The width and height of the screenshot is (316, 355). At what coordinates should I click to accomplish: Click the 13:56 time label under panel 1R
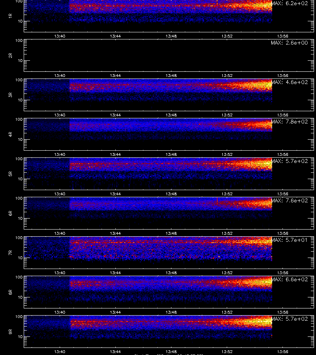[283, 36]
